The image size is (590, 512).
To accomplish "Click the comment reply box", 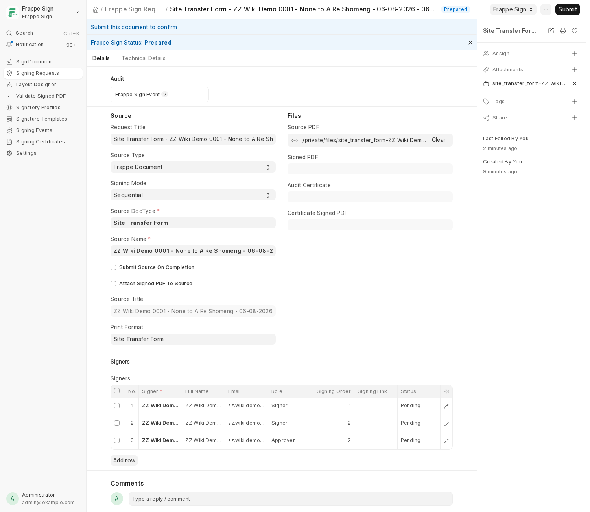I will coord(291,499).
